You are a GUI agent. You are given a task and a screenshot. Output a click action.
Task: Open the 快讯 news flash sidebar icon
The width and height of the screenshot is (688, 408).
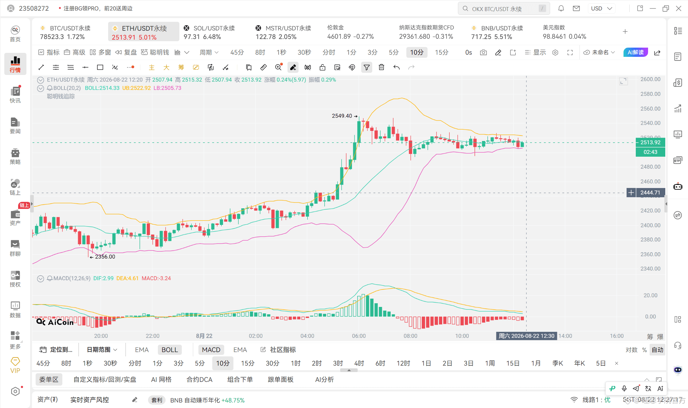click(x=15, y=95)
